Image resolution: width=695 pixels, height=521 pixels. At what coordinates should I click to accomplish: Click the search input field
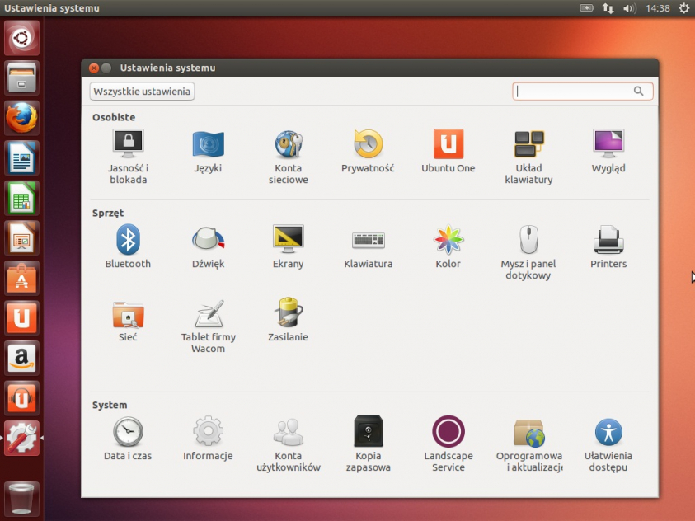577,92
